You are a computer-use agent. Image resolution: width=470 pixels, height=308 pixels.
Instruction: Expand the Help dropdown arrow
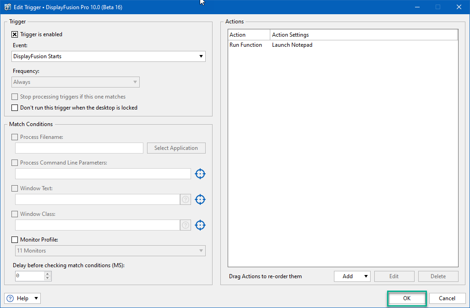(x=36, y=298)
